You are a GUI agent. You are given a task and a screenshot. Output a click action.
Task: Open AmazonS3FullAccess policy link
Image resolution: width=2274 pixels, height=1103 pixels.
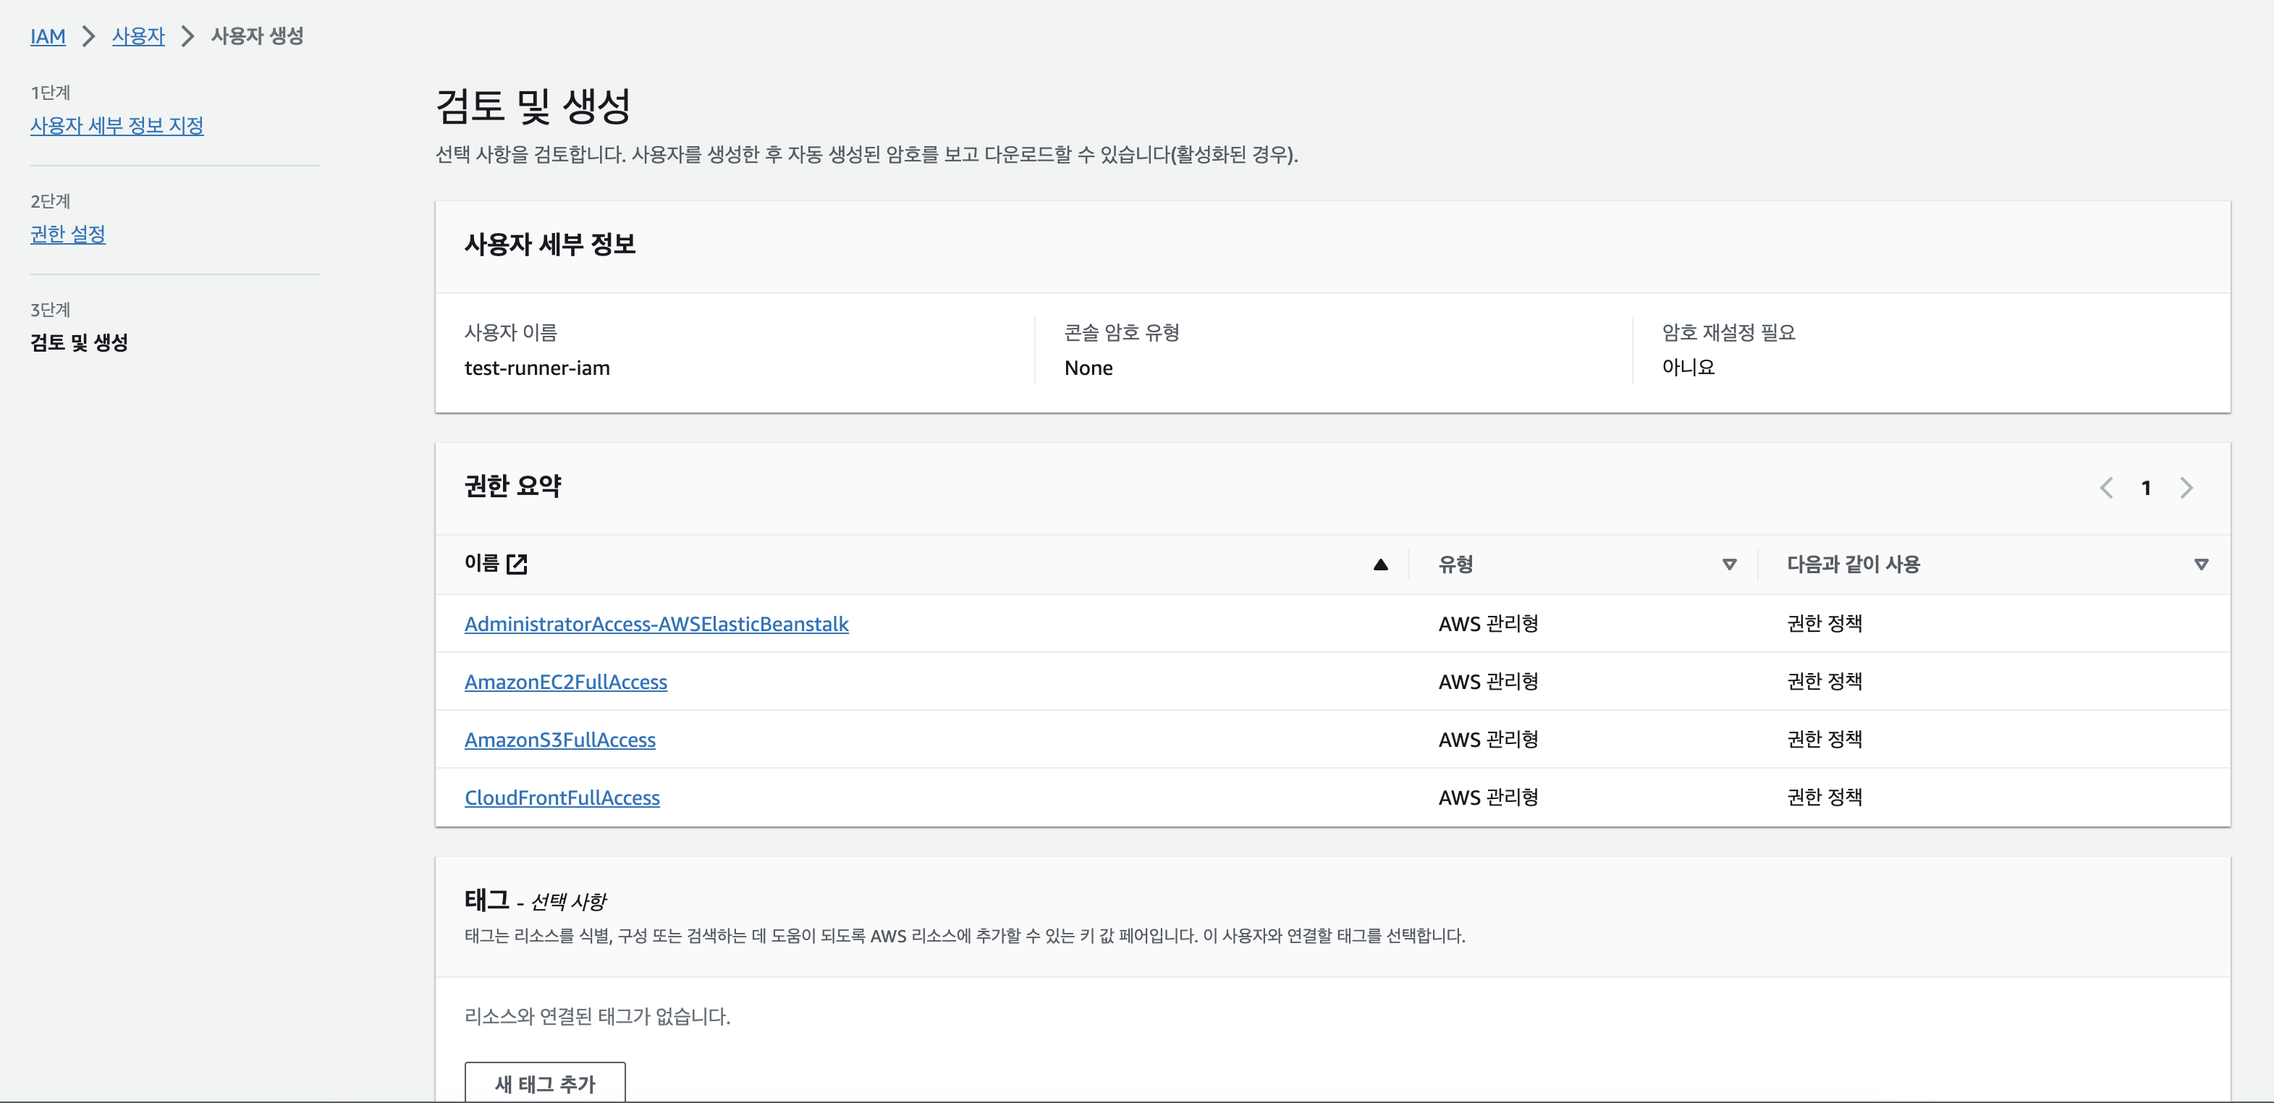click(x=559, y=739)
